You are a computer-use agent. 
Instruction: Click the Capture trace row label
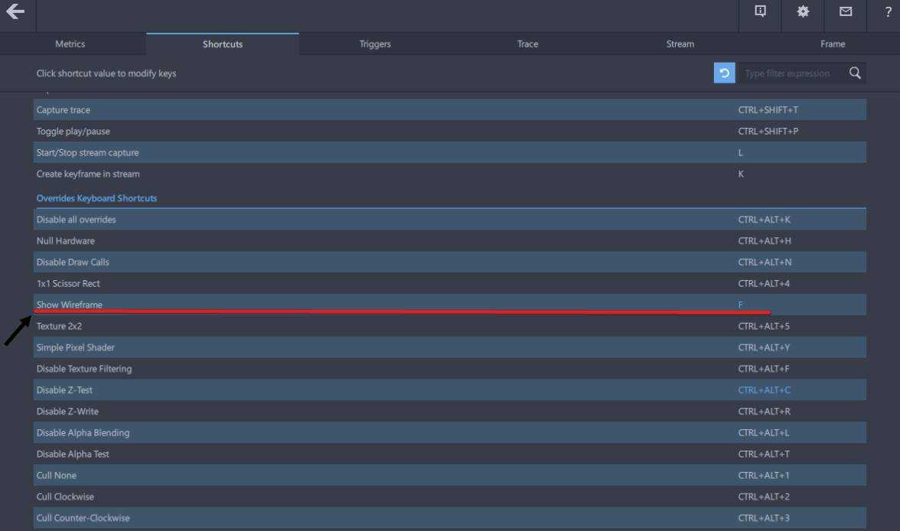pos(63,109)
